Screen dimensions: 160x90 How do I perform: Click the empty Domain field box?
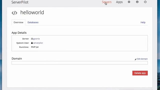click(79, 63)
